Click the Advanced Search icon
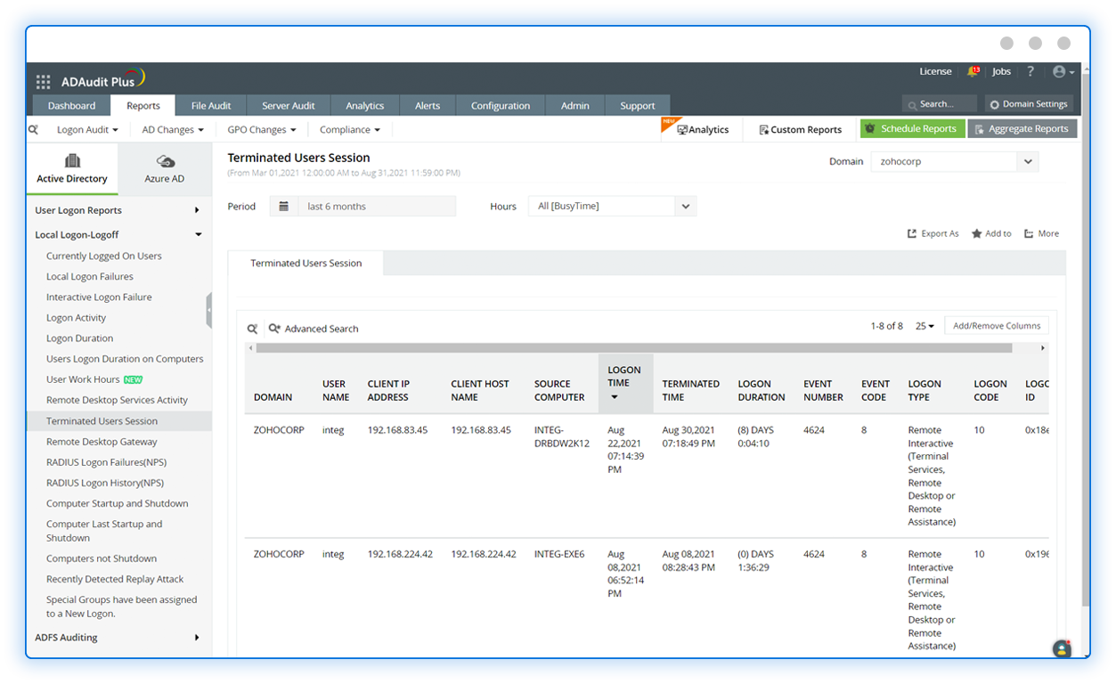This screenshot has height=684, width=1116. [x=274, y=329]
